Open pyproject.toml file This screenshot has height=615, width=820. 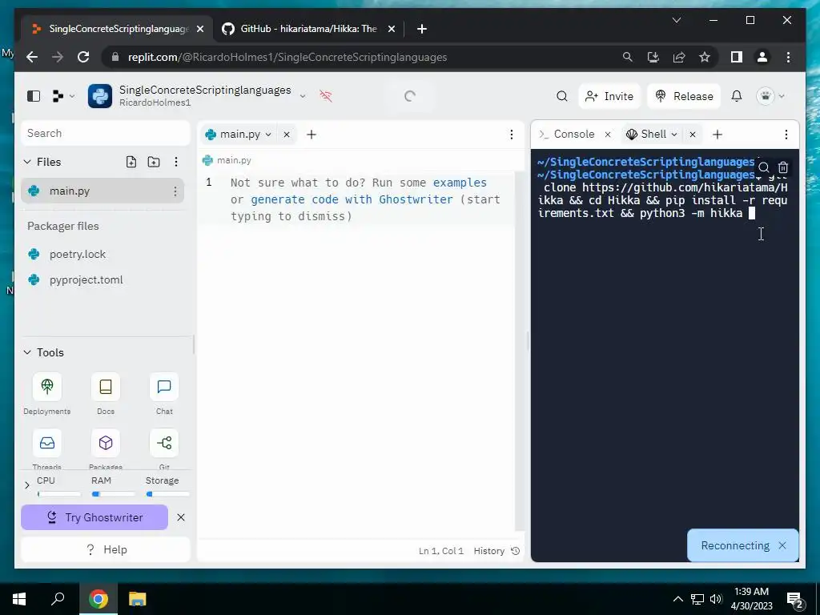(x=86, y=279)
